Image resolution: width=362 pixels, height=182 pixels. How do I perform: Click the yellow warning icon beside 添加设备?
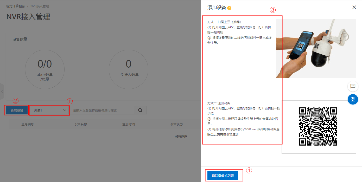[x=229, y=8]
